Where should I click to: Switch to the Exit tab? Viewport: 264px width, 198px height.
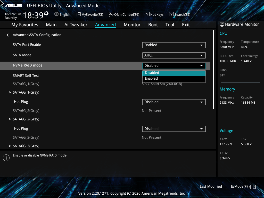click(x=186, y=25)
